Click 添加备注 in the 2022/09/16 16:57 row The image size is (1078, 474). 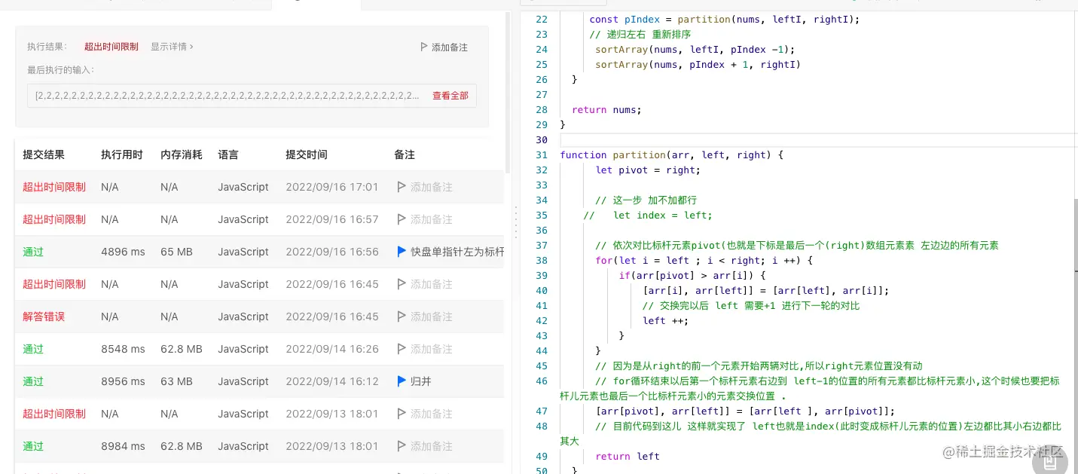pos(432,219)
